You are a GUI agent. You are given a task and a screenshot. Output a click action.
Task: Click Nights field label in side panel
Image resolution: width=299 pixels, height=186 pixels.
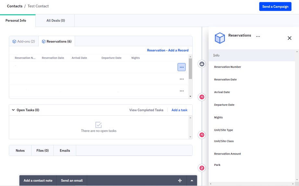coord(218,118)
